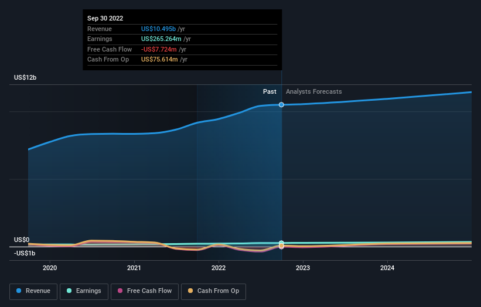Click the Cash From Op value US$75.614m
Screen dimensions: 481x307
(x=159, y=60)
